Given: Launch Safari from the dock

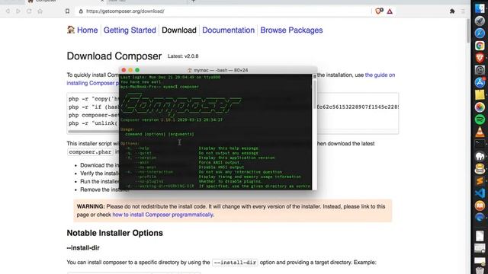Looking at the screenshot, I should [x=480, y=33].
